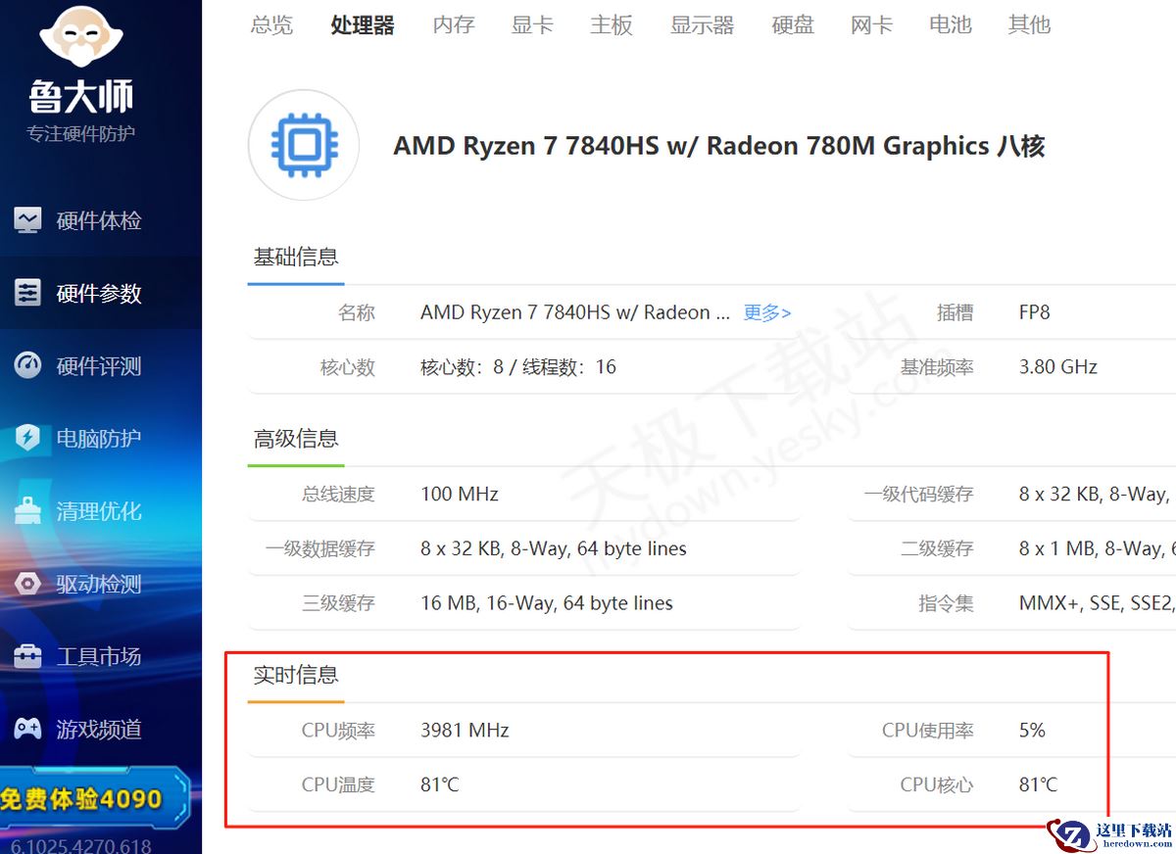The height and width of the screenshot is (854, 1176).
Task: Switch to the 总览 tab
Action: coord(271,24)
